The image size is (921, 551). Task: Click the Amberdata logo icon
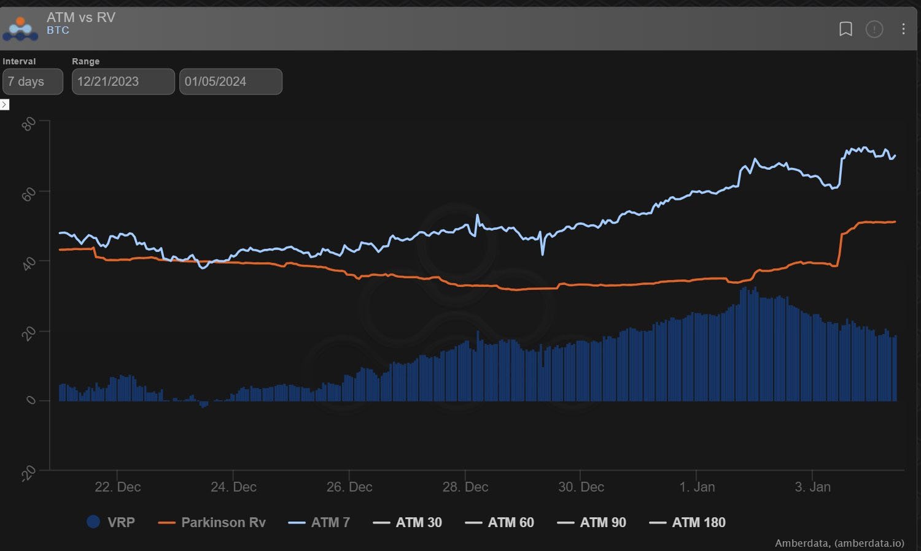click(20, 28)
